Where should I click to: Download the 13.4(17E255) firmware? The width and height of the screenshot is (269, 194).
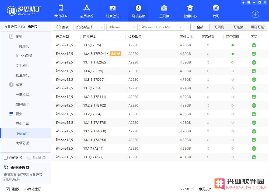coord(254,71)
